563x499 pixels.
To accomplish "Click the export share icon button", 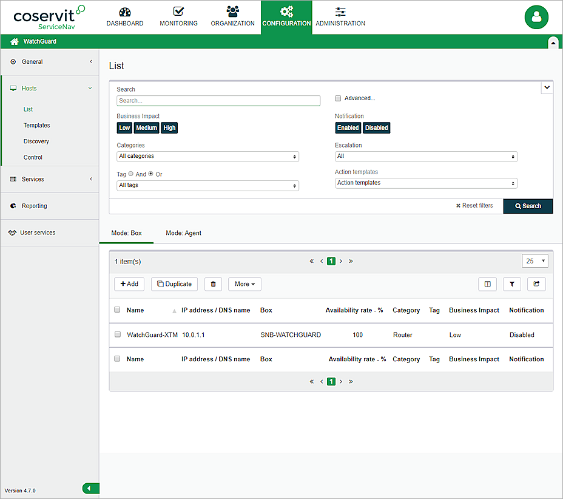I will (536, 284).
